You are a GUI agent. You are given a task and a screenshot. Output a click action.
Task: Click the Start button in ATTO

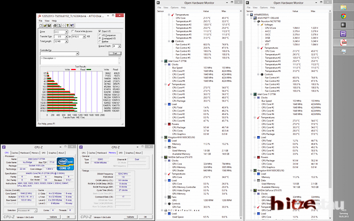point(114,54)
